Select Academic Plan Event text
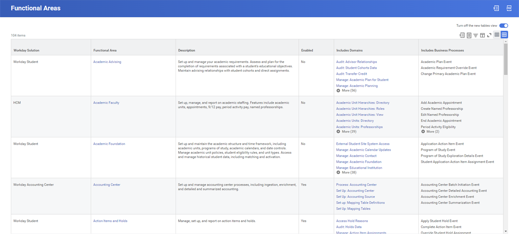The image size is (519, 234). click(x=436, y=62)
